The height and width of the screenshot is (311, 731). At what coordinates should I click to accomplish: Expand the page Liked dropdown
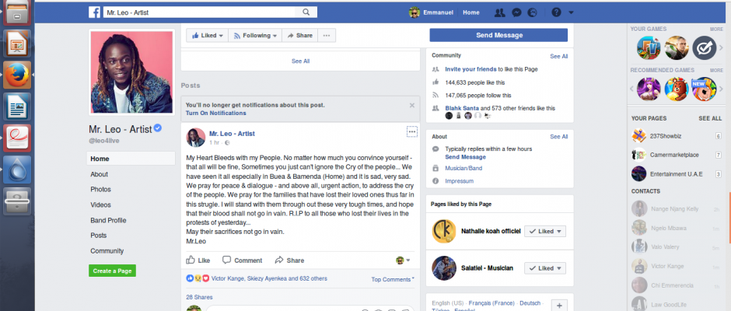pyautogui.click(x=207, y=36)
